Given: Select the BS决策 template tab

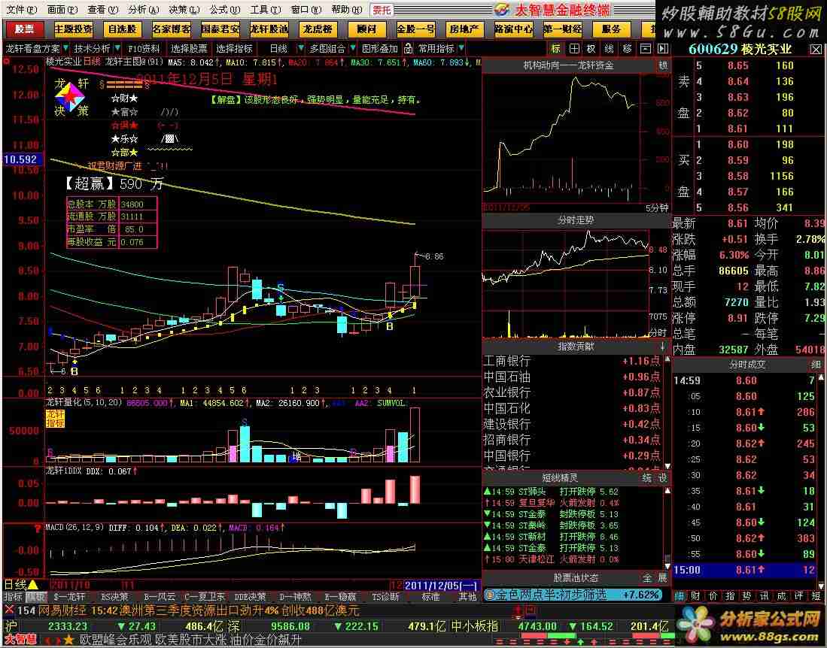Looking at the screenshot, I should [114, 597].
